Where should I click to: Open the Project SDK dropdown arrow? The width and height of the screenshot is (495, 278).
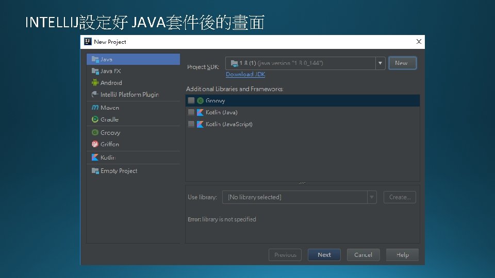coord(380,63)
